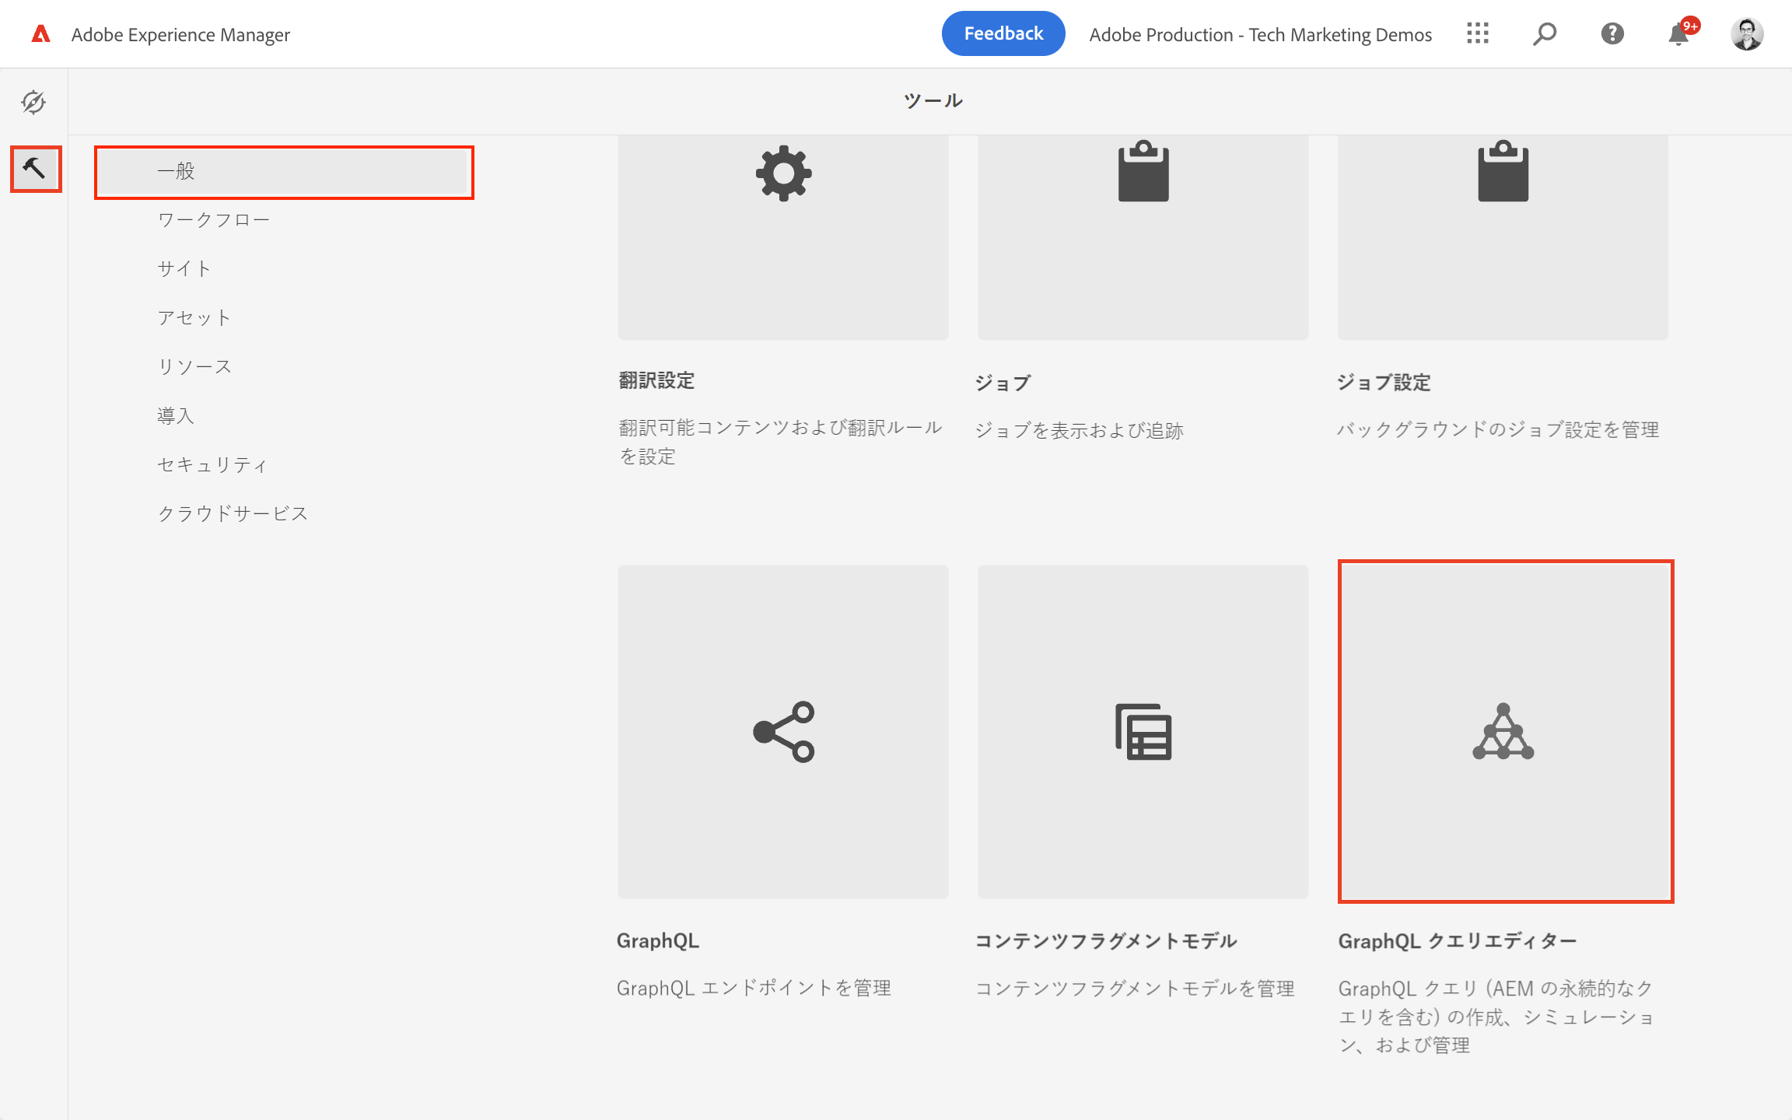Select the セキュリティ category
Viewport: 1792px width, 1120px height.
pos(212,465)
